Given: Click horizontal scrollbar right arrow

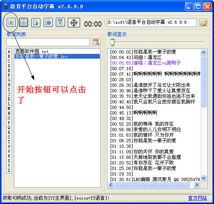Looking at the screenshot, I should click(197, 185).
